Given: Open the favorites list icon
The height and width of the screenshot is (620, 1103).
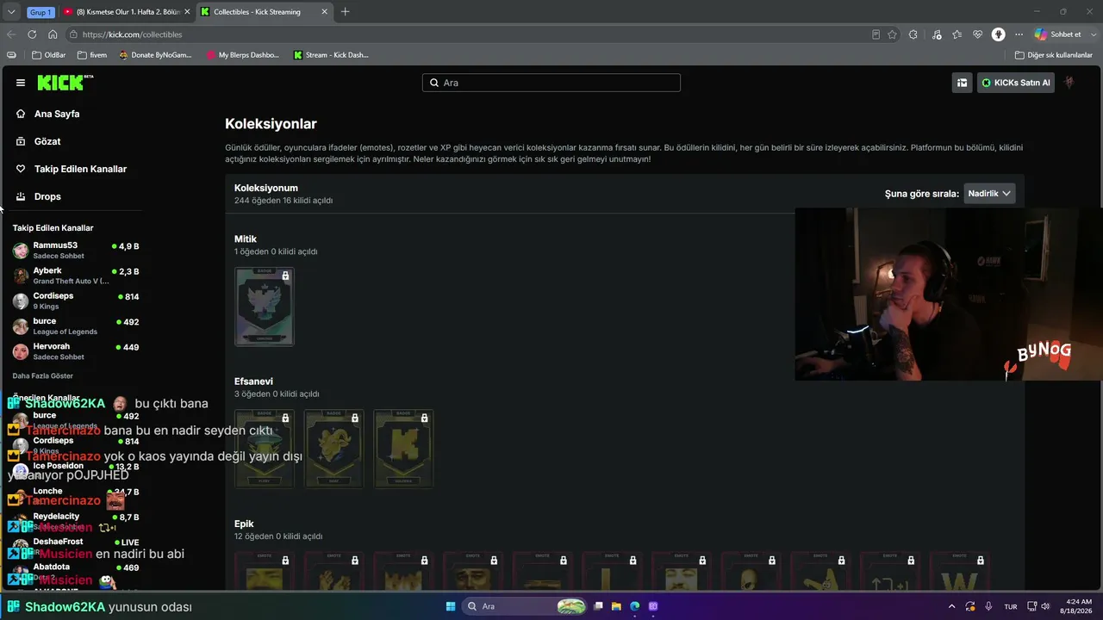Looking at the screenshot, I should point(957,34).
